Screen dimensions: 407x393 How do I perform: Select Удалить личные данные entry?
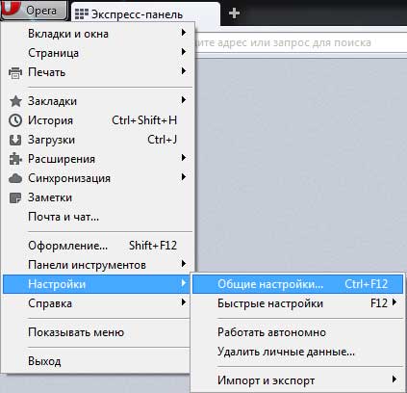(297, 352)
